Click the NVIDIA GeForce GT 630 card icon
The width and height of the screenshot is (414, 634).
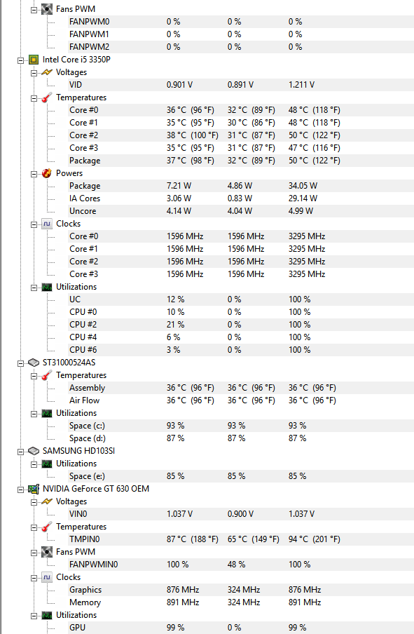(x=34, y=489)
